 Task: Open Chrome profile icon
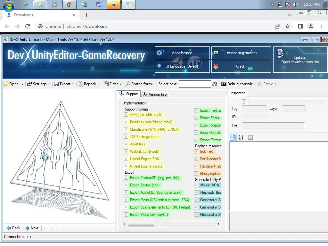[x=311, y=26]
